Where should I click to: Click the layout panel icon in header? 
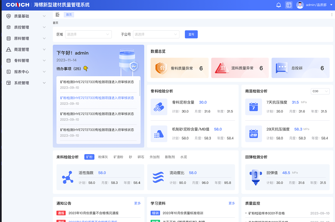(x=289, y=5)
